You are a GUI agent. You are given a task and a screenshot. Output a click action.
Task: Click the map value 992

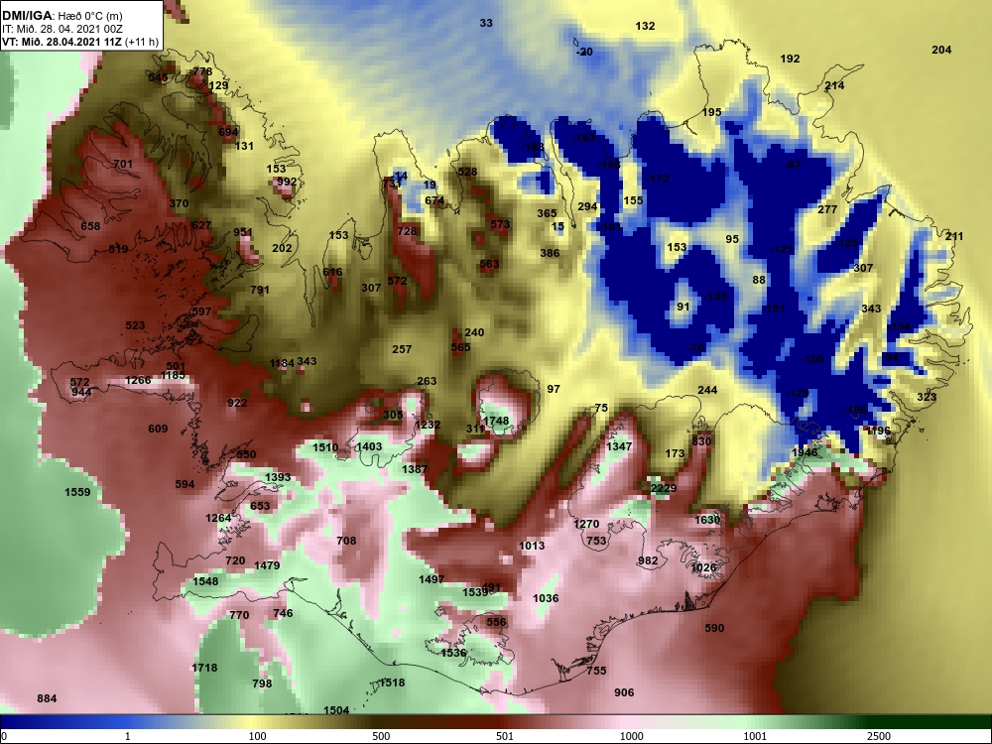coord(287,181)
